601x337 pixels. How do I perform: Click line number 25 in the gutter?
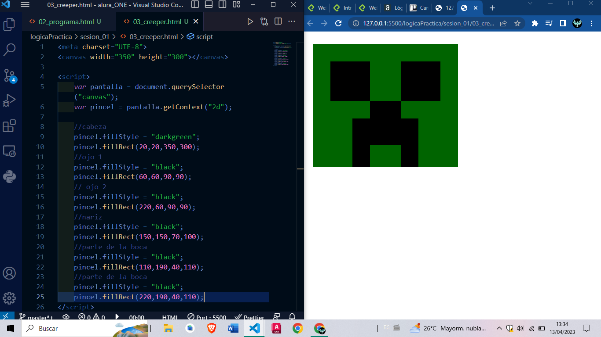[40, 297]
